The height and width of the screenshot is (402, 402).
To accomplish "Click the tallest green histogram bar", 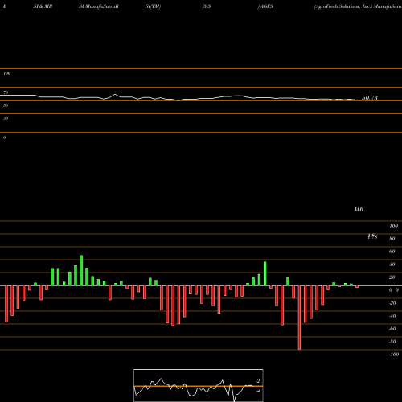I will click(x=81, y=270).
